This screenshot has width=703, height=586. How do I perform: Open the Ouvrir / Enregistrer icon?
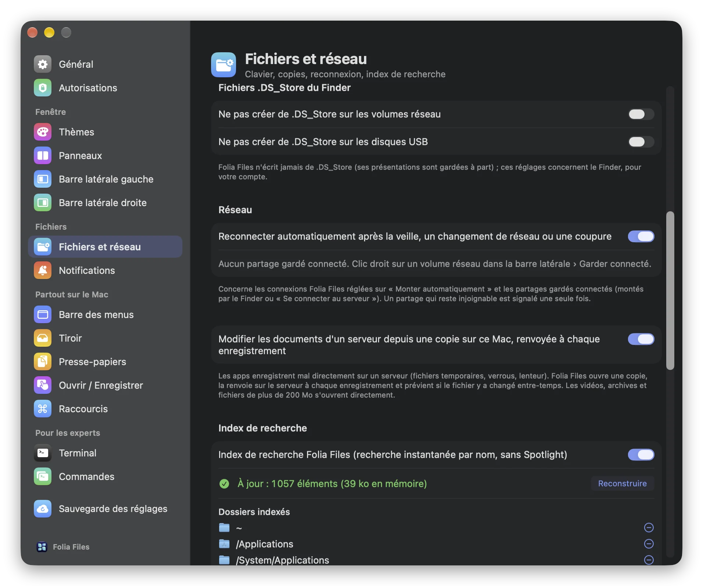point(43,385)
